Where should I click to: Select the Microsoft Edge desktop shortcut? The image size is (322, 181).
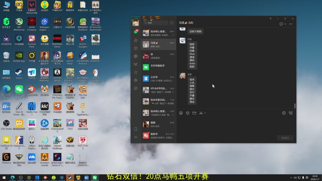tap(6, 92)
